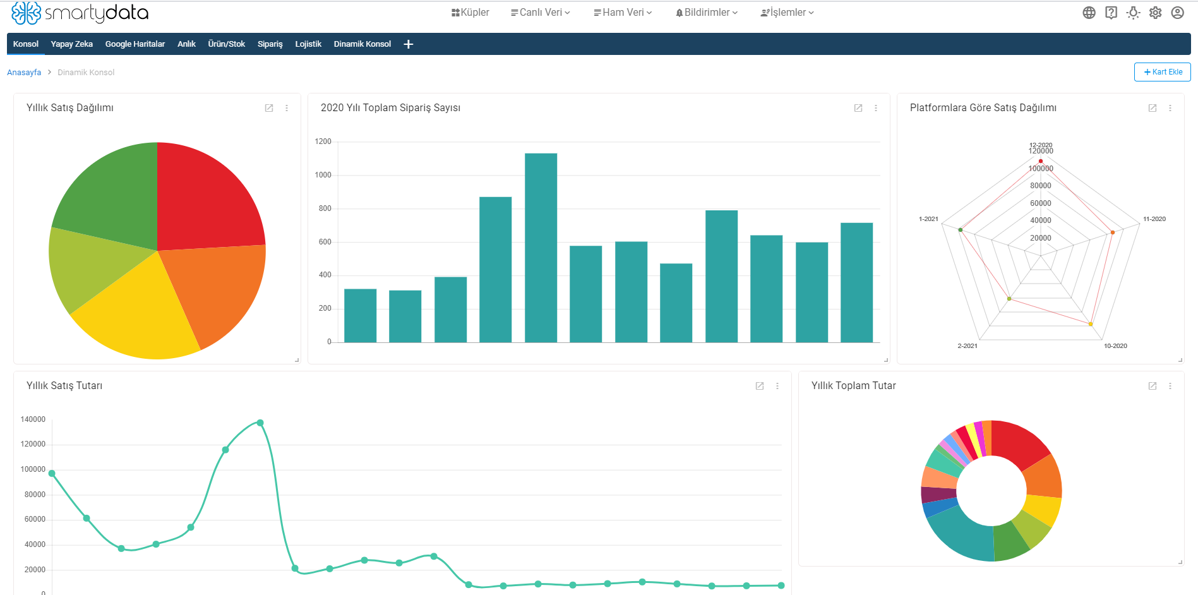Image resolution: width=1198 pixels, height=595 pixels.
Task: Click the tallest bar in the 2020 orders chart
Action: click(541, 248)
